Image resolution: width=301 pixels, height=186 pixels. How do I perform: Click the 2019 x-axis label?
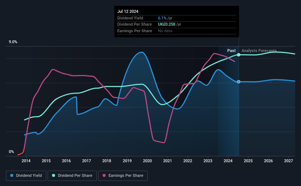coord(127,161)
